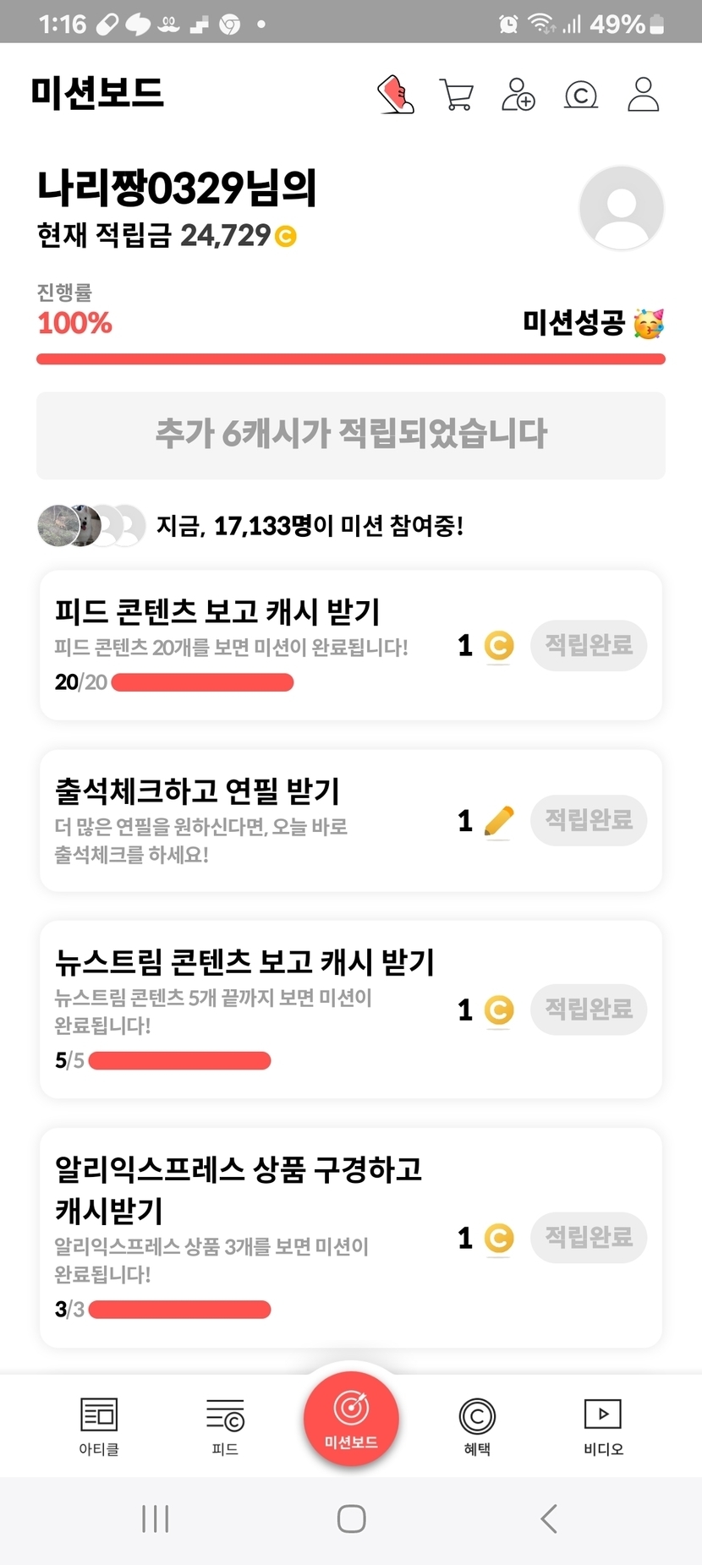Tap 적립완료 for newstream contents mission

[589, 1010]
